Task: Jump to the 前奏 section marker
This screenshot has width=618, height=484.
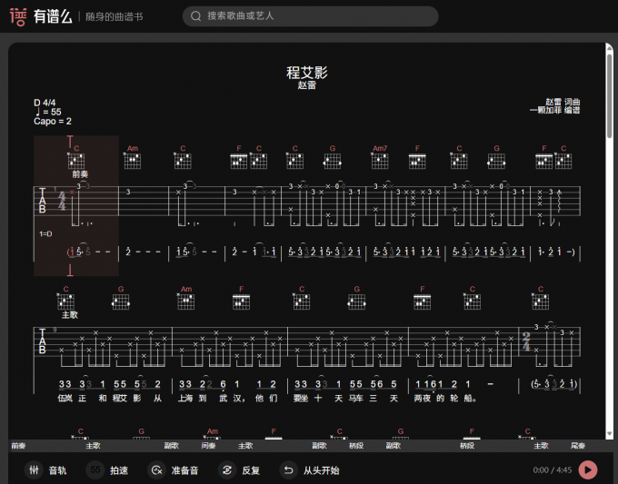Action: click(18, 446)
